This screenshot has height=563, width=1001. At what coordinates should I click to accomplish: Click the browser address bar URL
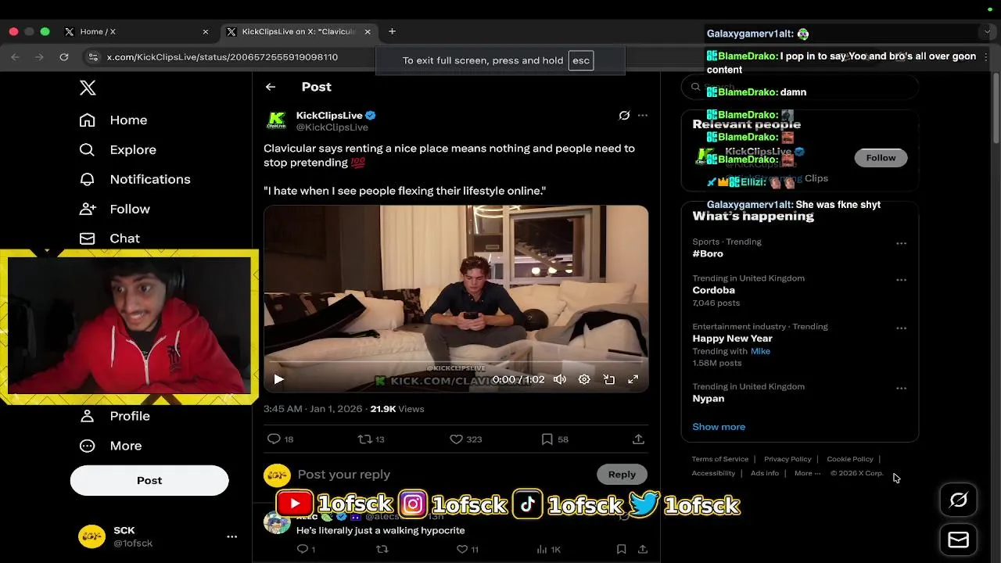coord(222,57)
